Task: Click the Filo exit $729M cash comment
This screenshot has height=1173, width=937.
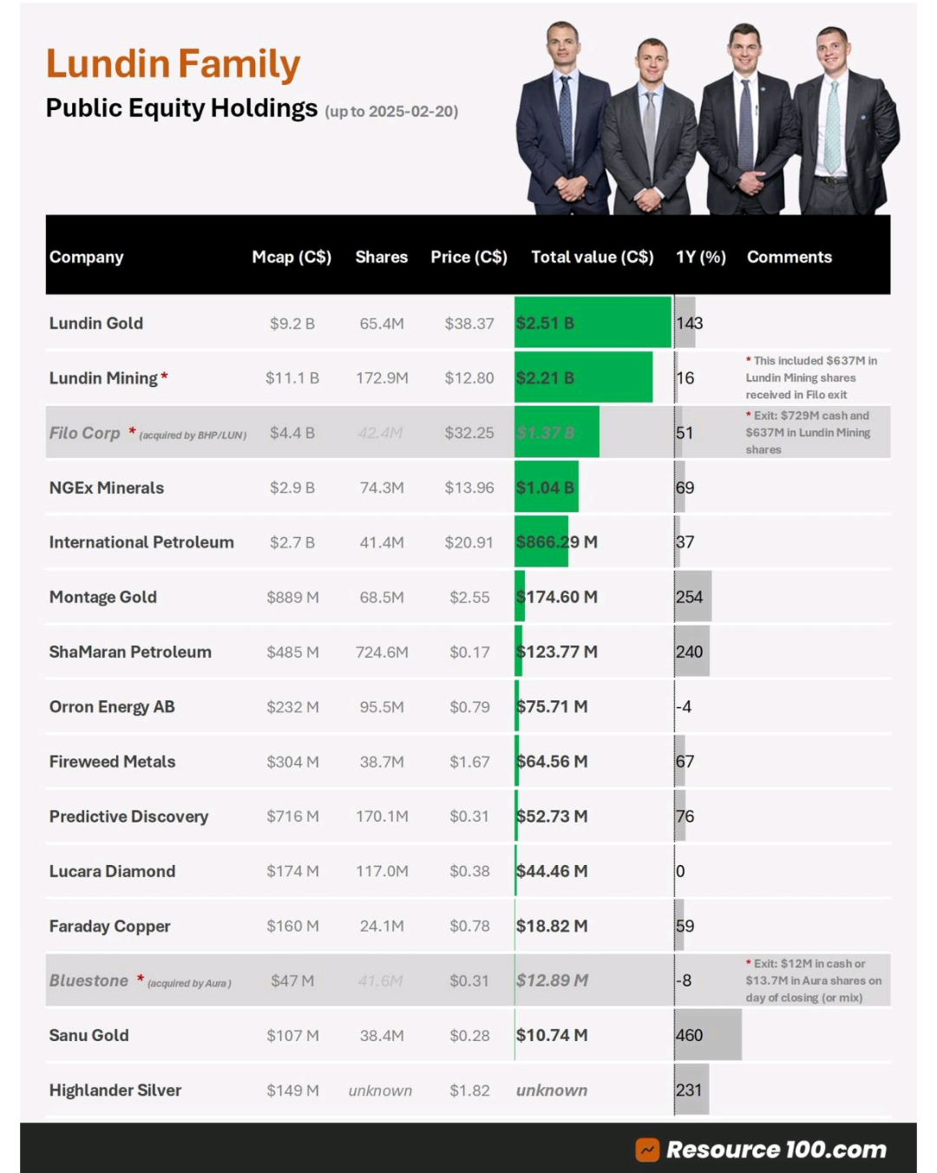Action: click(808, 432)
